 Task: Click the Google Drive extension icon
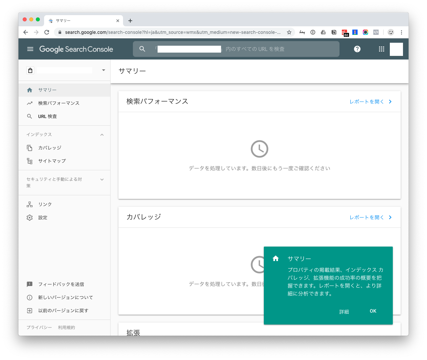click(x=323, y=32)
